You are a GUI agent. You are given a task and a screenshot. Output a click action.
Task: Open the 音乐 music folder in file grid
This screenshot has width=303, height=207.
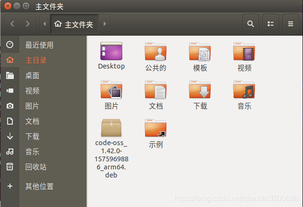[244, 89]
